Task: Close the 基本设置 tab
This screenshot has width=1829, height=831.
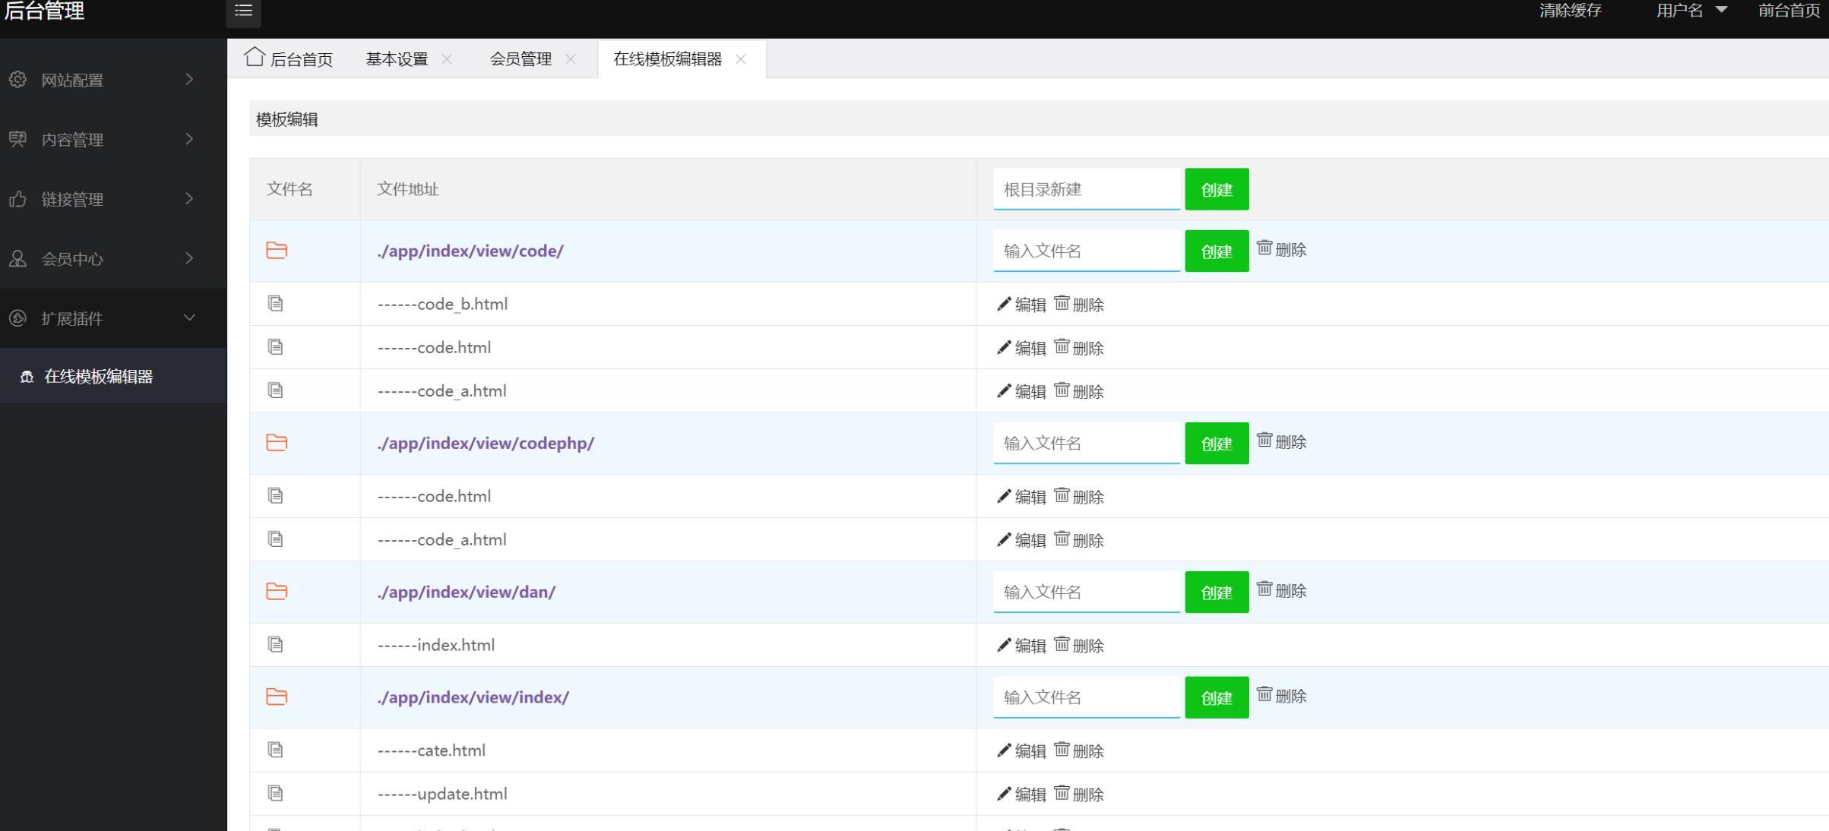Action: [447, 59]
